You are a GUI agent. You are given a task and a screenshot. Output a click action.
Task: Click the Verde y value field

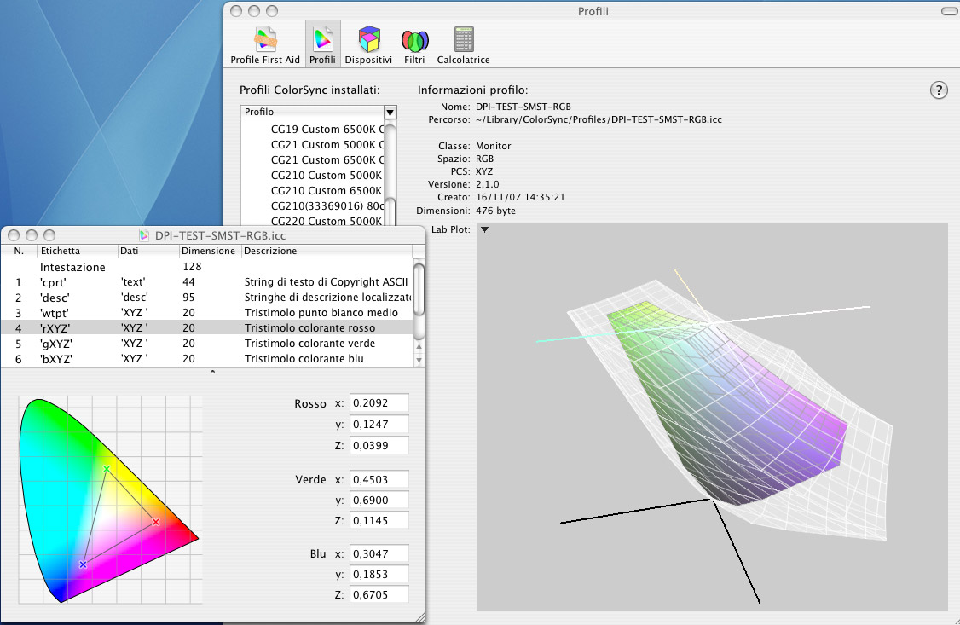click(x=379, y=501)
